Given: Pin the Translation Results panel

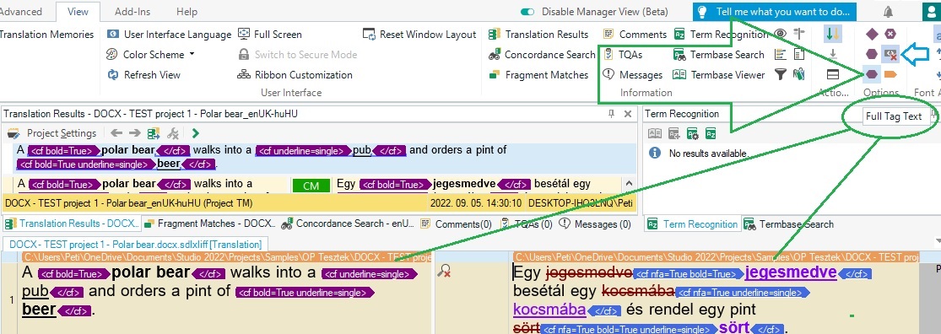Looking at the screenshot, I should [x=612, y=113].
